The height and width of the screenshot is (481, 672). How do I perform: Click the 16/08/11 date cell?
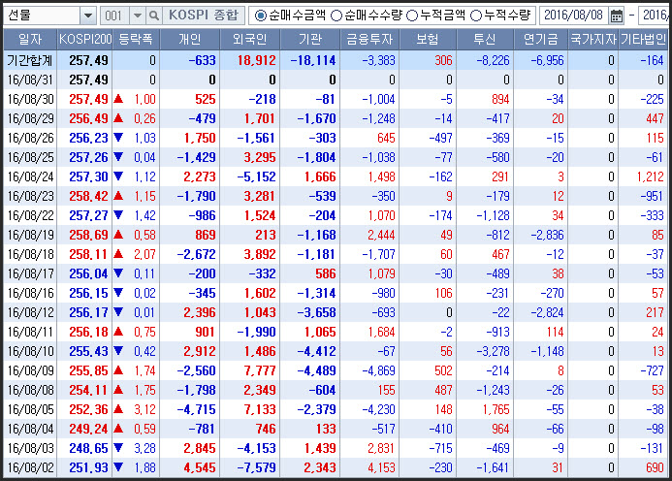coord(30,332)
